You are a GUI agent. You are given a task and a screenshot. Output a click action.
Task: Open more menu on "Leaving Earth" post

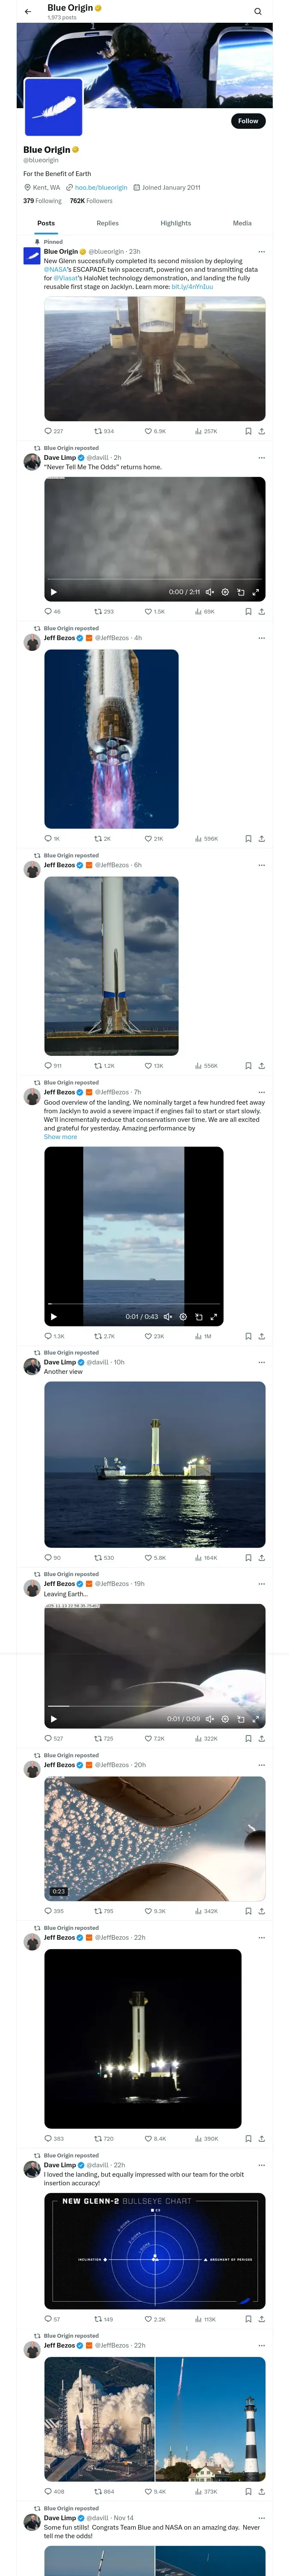point(261,1584)
